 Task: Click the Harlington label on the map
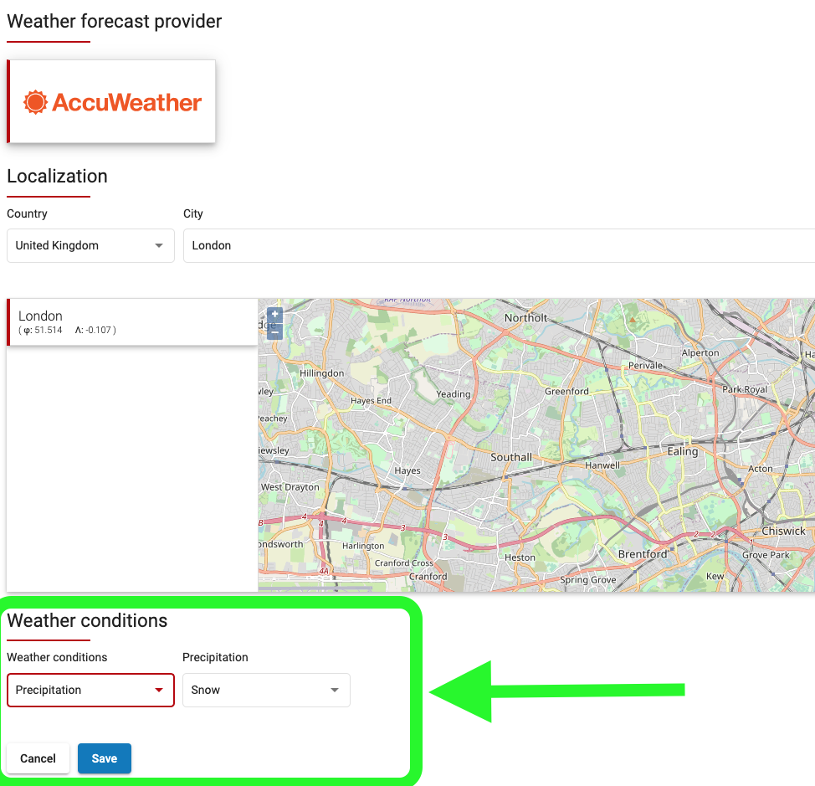click(x=363, y=546)
